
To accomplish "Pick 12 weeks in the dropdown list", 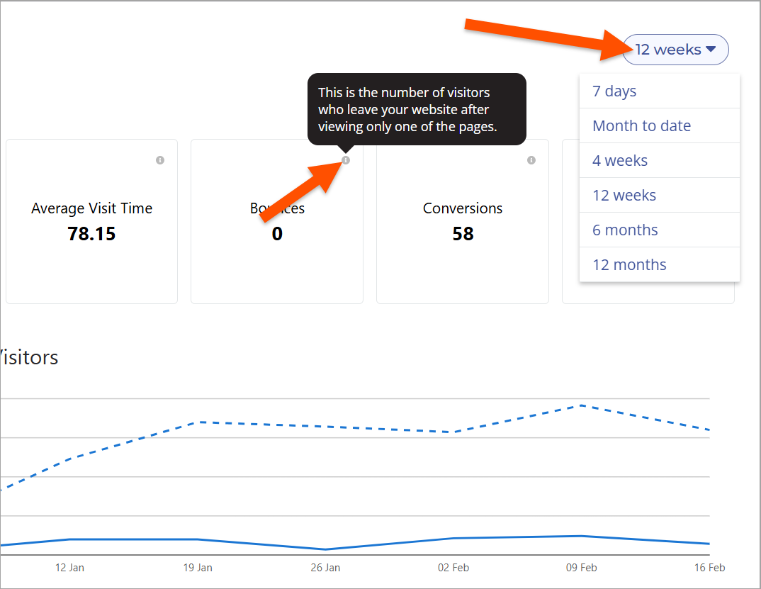I will pyautogui.click(x=624, y=195).
